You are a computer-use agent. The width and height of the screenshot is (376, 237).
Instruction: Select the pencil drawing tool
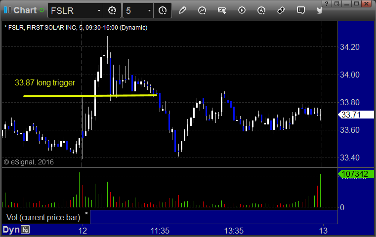(182, 10)
